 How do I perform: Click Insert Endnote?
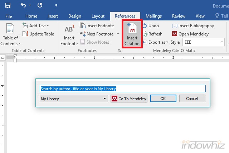[97, 26]
